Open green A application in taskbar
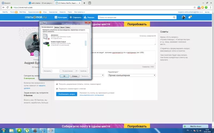The image size is (214, 133). [19, 131]
